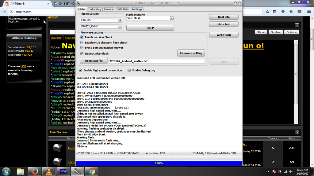The width and height of the screenshot is (314, 176).
Task: Switch to the Unlocking tab
Action: coord(94,9)
